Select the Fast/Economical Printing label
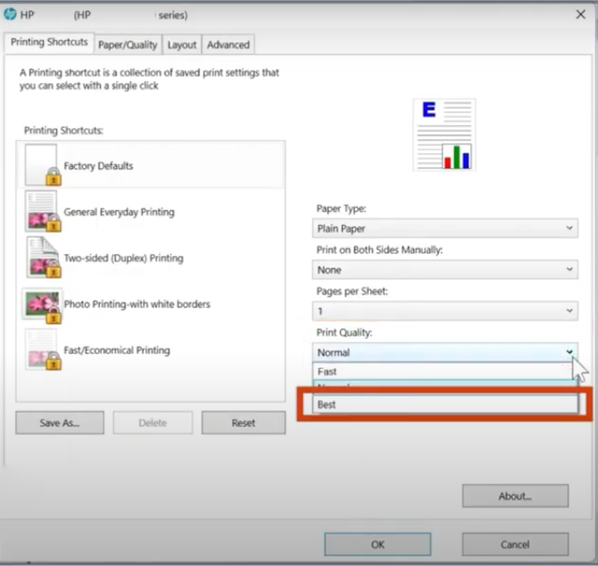 point(117,350)
